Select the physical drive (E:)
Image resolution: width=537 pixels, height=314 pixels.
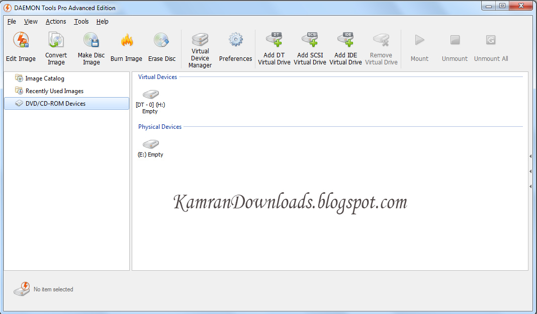click(150, 147)
